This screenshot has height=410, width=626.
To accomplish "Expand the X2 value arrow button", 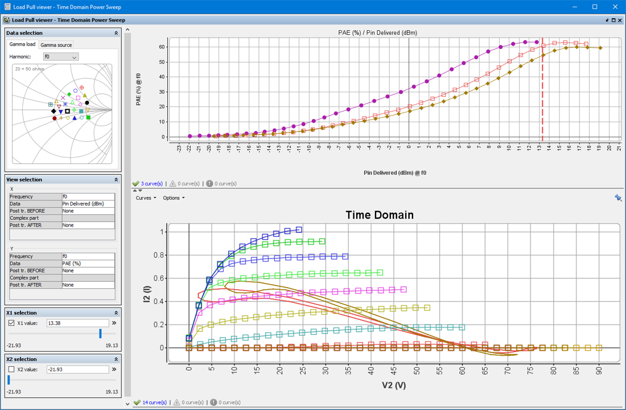I will [x=114, y=369].
